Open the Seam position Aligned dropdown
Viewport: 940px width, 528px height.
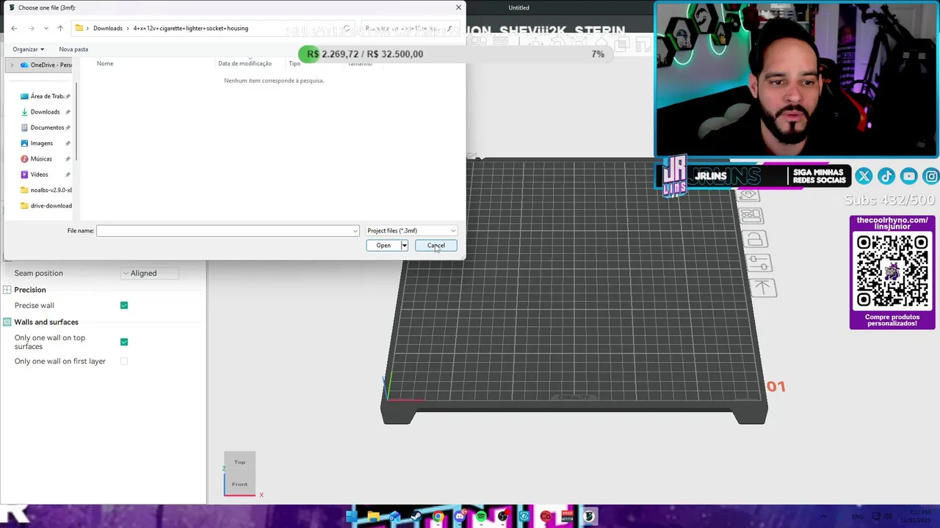pos(149,273)
